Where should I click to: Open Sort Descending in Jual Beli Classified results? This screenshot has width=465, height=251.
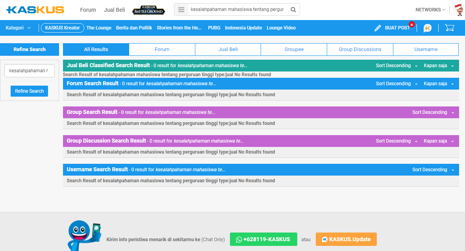tap(396, 66)
